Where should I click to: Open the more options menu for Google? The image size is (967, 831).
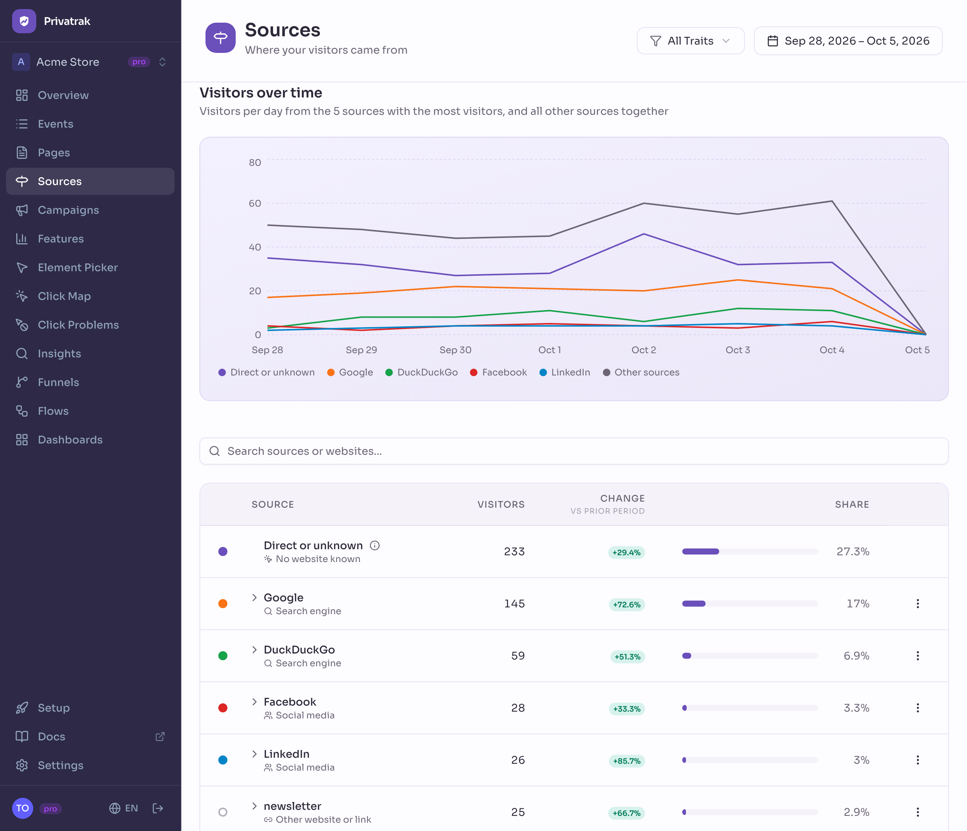tap(918, 604)
